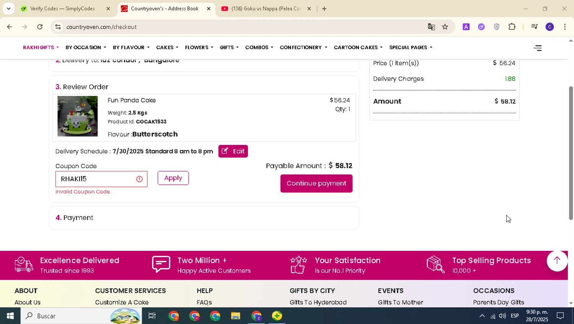Open the Parents Day Gifts link

[499, 302]
